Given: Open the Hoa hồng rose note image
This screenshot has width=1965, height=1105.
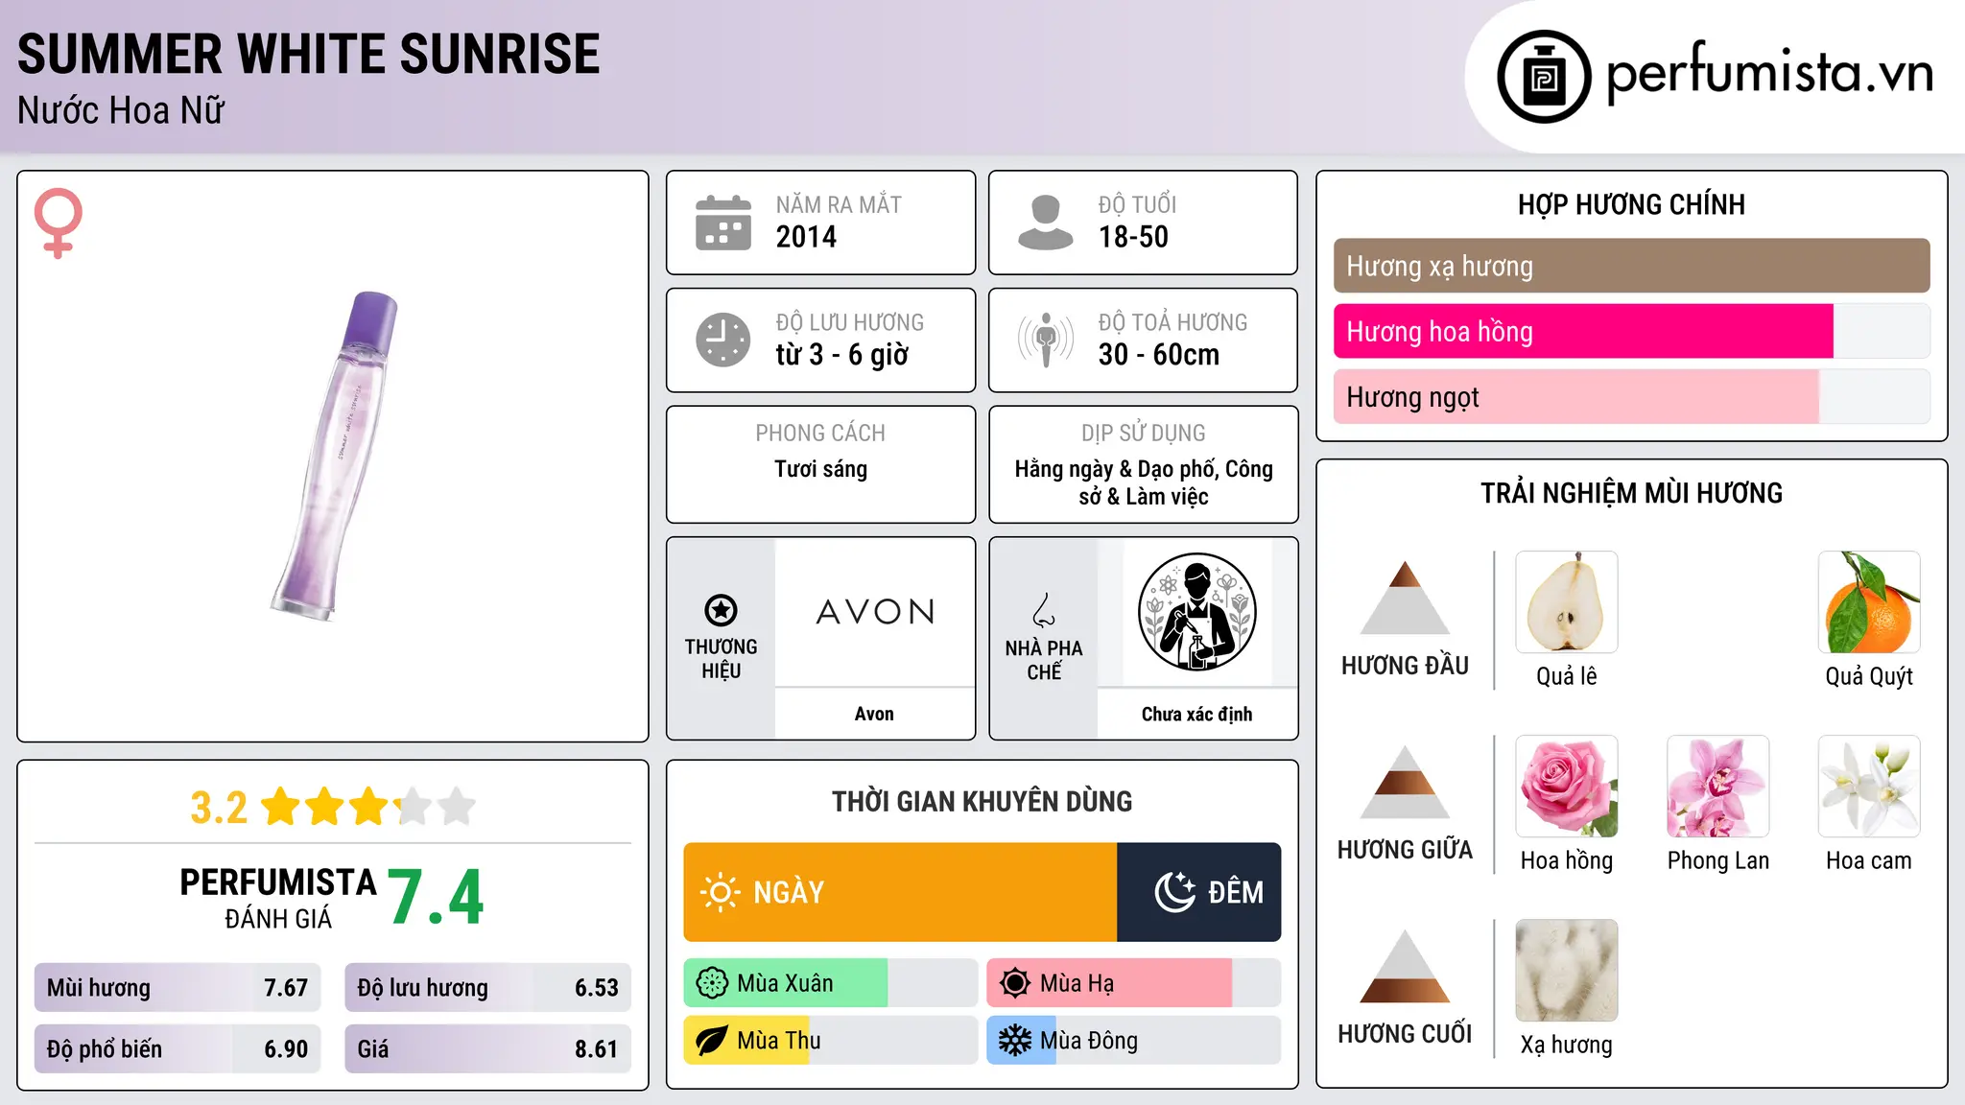Looking at the screenshot, I should [1567, 787].
